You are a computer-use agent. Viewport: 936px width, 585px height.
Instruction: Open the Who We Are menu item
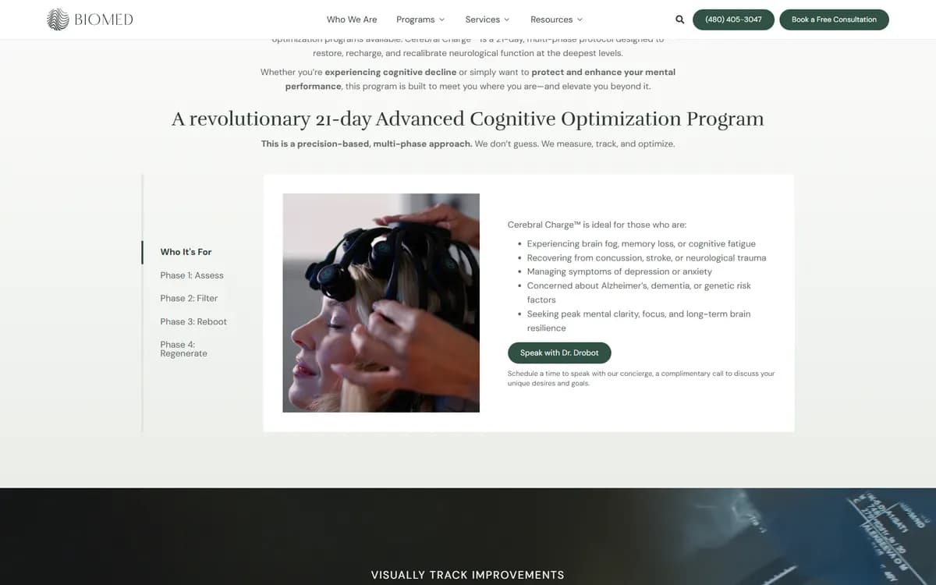[352, 19]
